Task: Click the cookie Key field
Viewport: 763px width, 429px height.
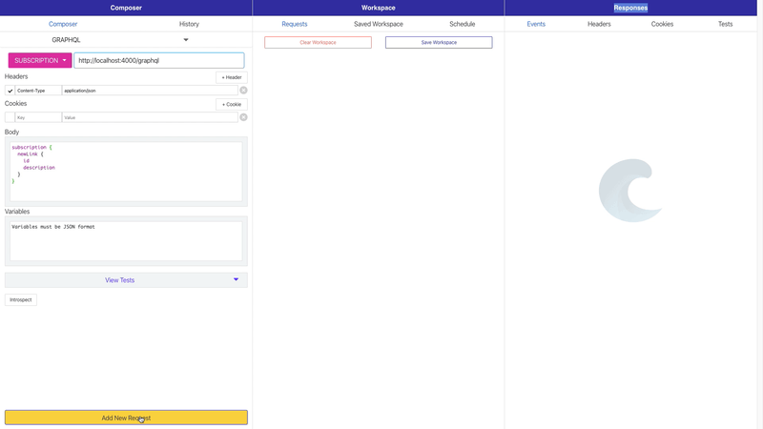Action: click(38, 117)
